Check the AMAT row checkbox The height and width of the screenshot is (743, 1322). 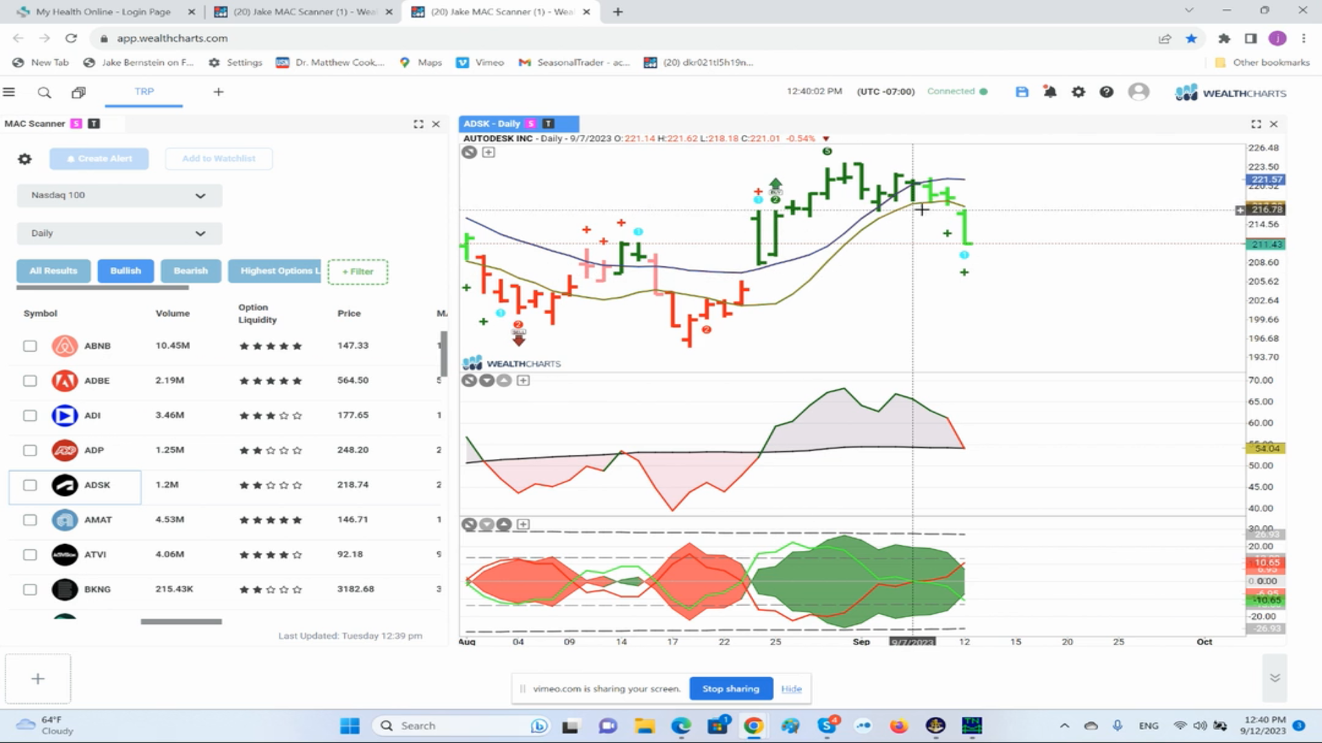30,520
